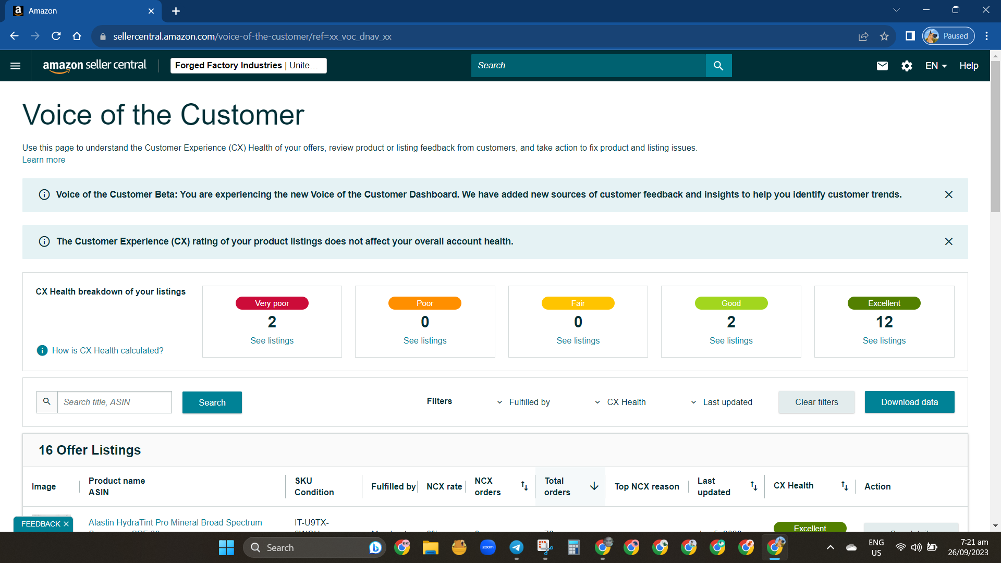Screen dimensions: 1001x563
Task: Click the Help link in header
Action: (x=969, y=66)
